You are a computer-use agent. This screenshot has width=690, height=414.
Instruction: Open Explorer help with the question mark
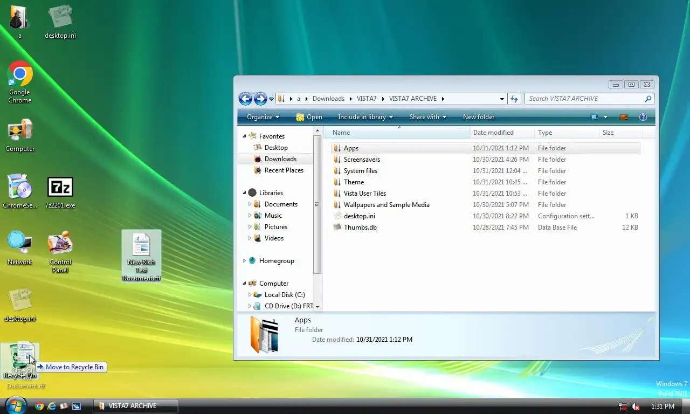[x=643, y=117]
